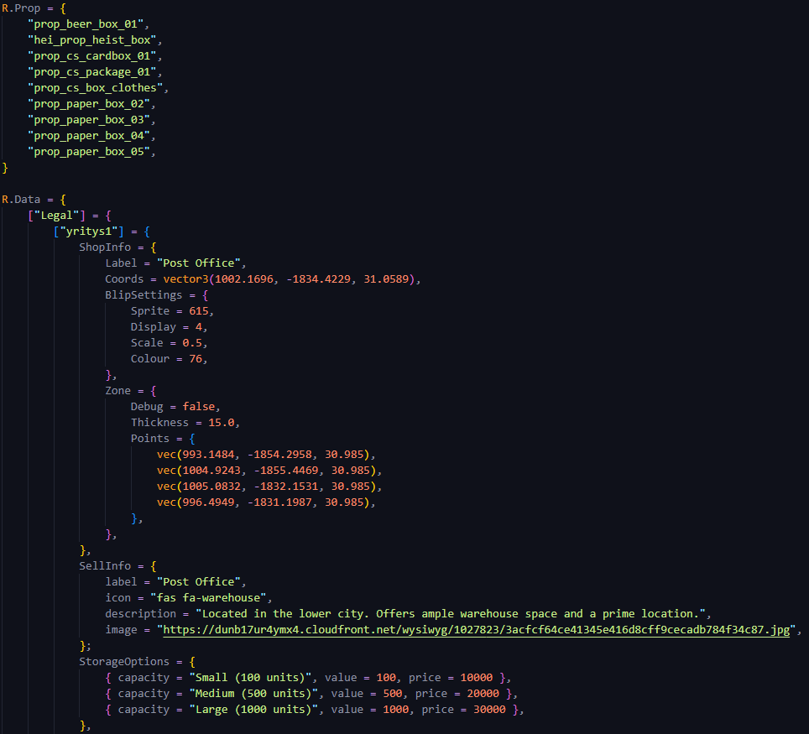Open the cloudfront image URL link
Image resolution: width=809 pixels, height=734 pixels.
(x=476, y=630)
